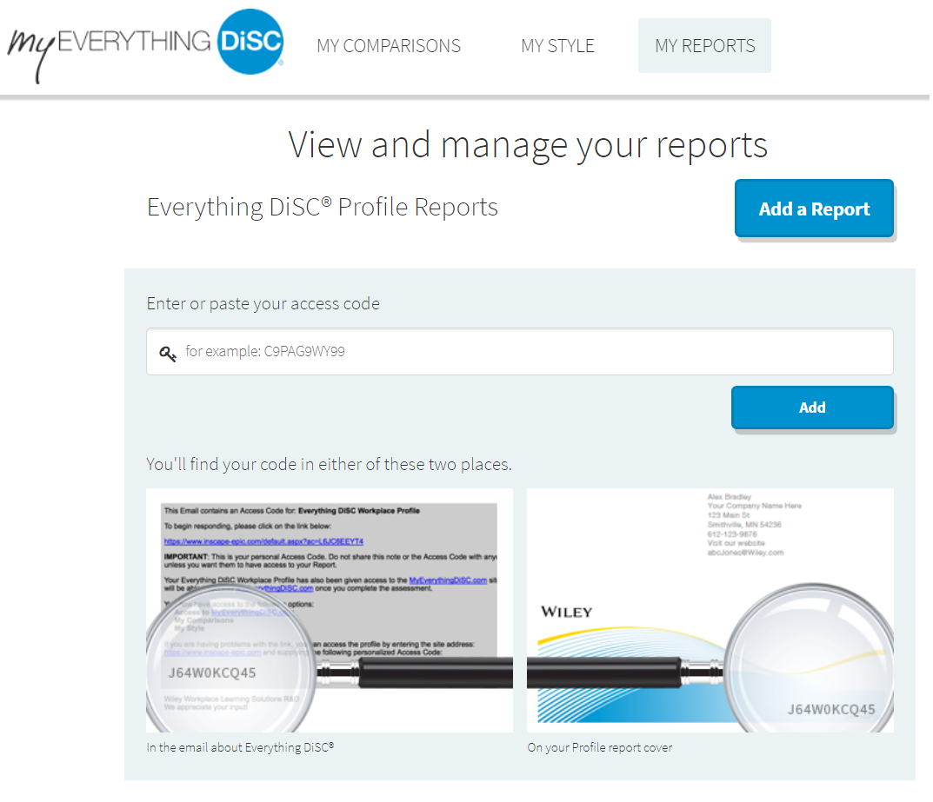Open the MY COMPARISONS menu item
This screenshot has width=933, height=802.
tap(389, 46)
